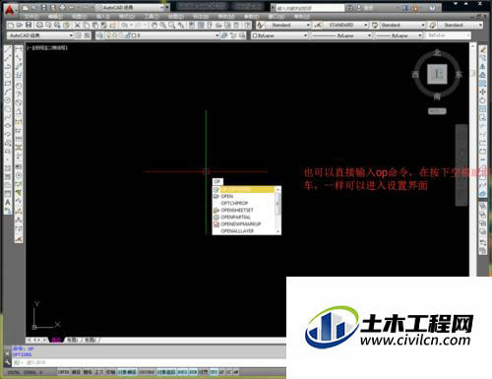Screen dimensions: 492x379
Task: Select Multiline Text A tool
Action: [8, 202]
